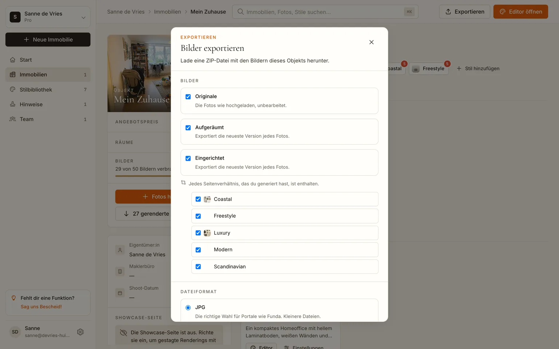Viewport: 559px width, 349px height.
Task: Toggle the Coastal style checkbox
Action: click(198, 199)
